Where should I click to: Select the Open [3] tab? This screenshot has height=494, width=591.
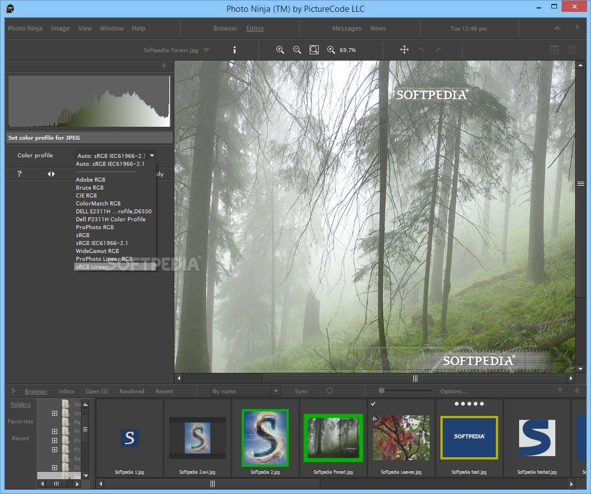(x=96, y=391)
